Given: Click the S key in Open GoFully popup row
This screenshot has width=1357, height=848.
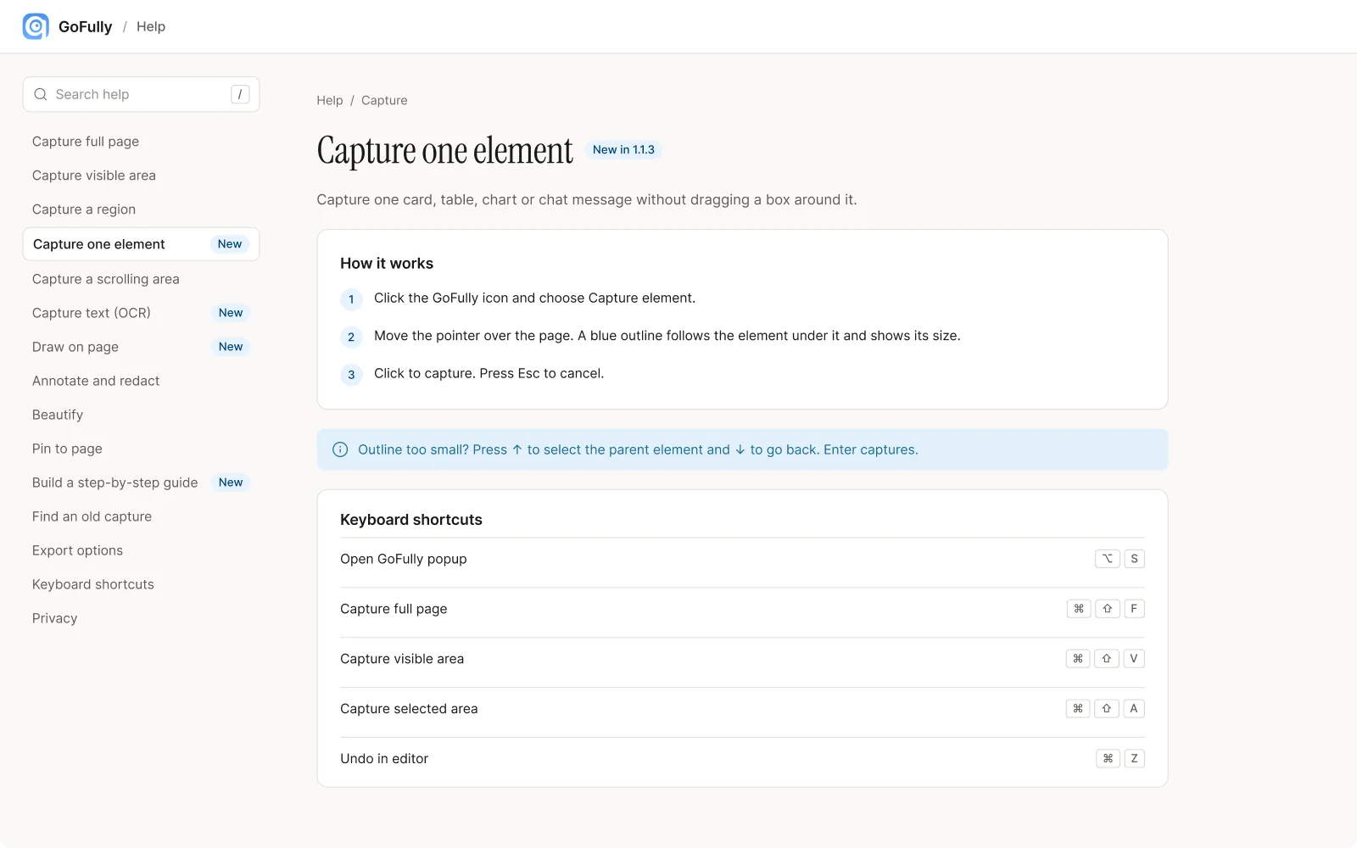Looking at the screenshot, I should pos(1134,559).
